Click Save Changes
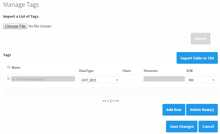The width and height of the screenshot is (220, 134). click(x=182, y=126)
